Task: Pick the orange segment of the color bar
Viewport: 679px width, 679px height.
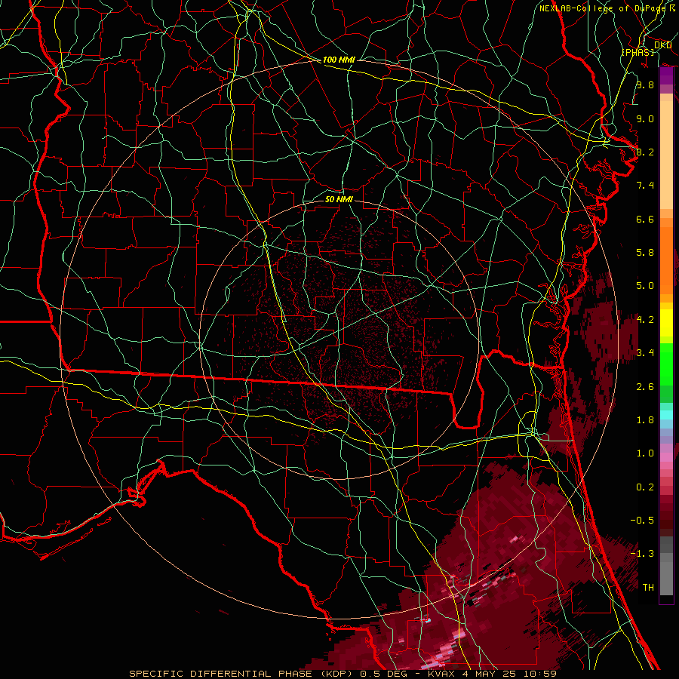Action: 666,260
